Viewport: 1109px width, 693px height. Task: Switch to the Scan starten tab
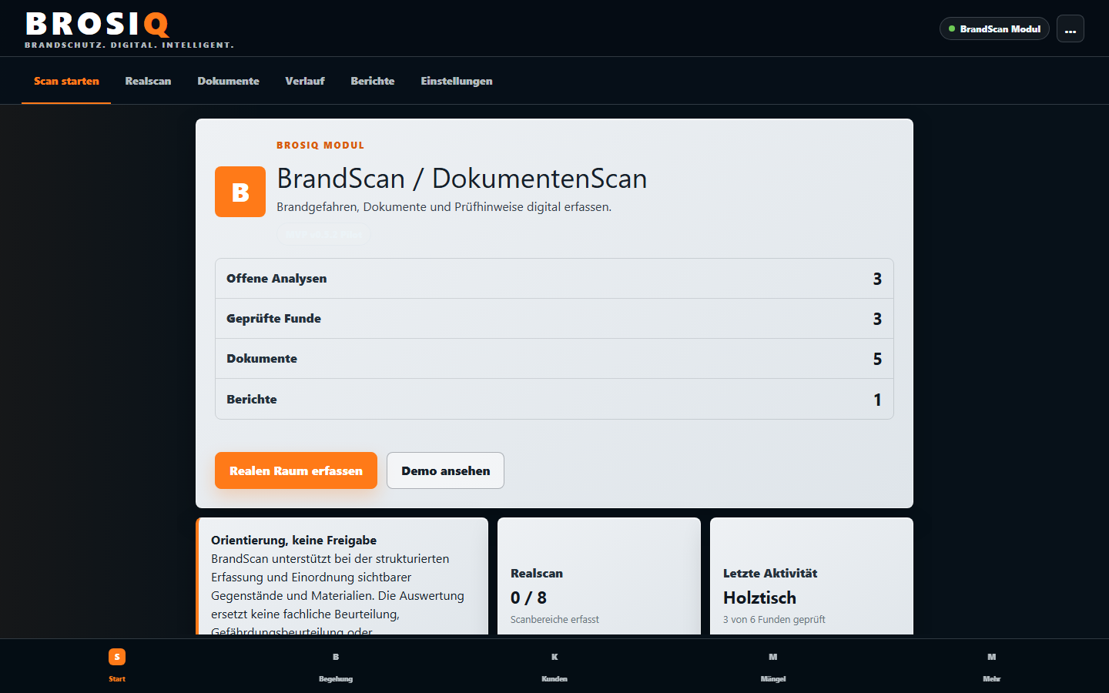pos(66,81)
